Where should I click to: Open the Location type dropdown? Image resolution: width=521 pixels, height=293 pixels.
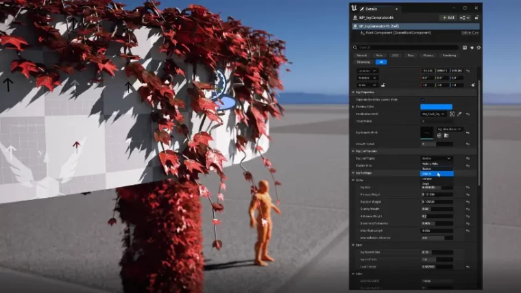[367, 71]
